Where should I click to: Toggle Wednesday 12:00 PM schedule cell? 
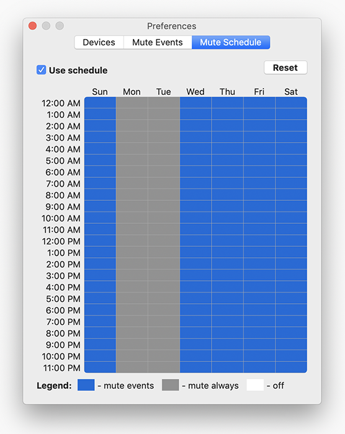click(x=195, y=241)
